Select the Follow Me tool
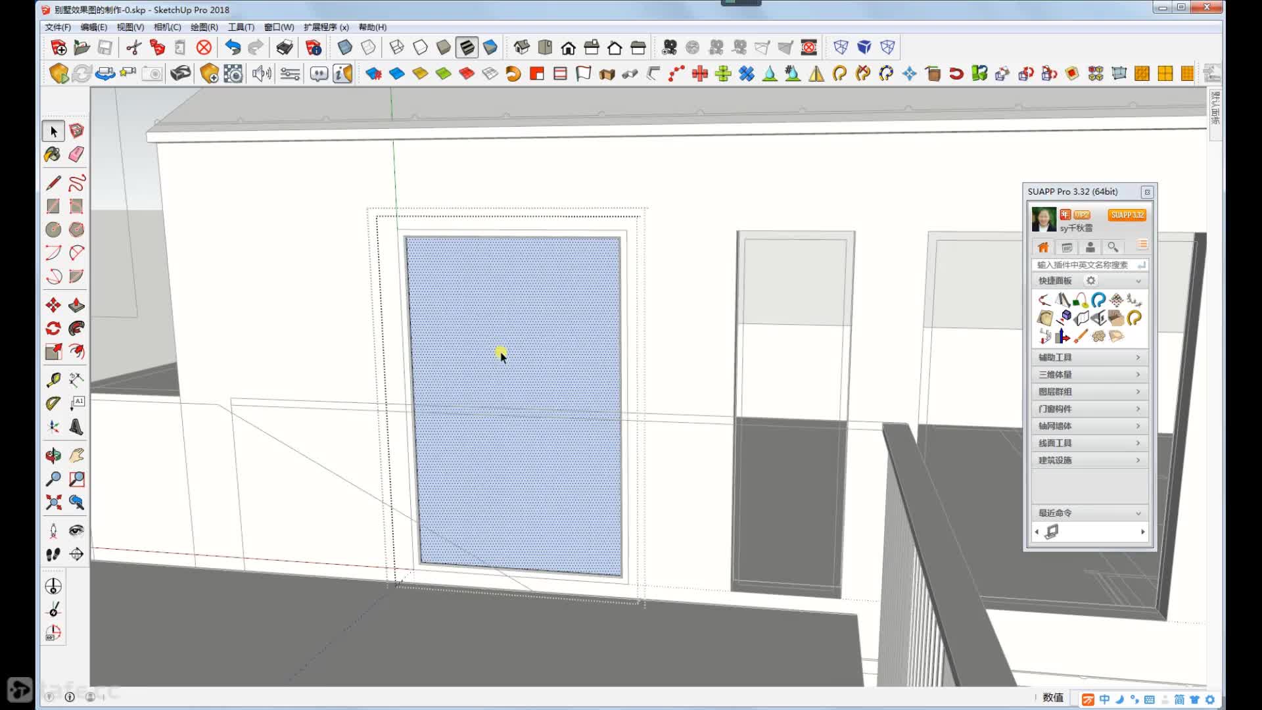 coord(76,328)
